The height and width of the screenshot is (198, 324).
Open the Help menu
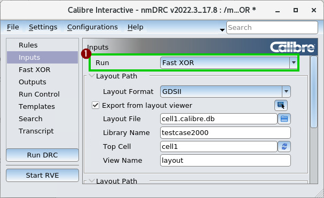pos(136,27)
